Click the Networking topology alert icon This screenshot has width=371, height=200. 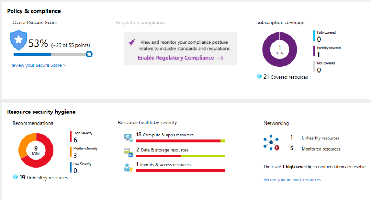(x=271, y=143)
